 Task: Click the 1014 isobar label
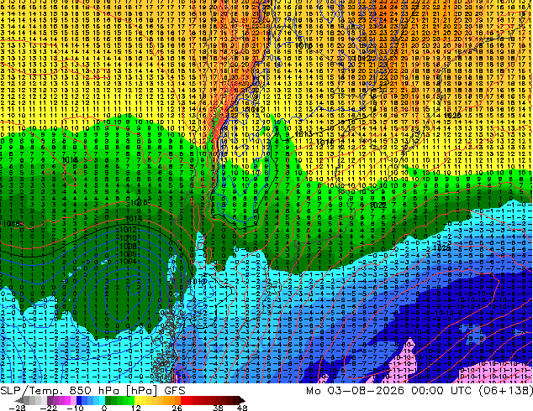(133, 219)
